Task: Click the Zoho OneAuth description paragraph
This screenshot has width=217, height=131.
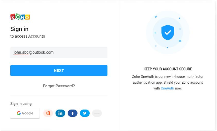Action: pos(168,83)
